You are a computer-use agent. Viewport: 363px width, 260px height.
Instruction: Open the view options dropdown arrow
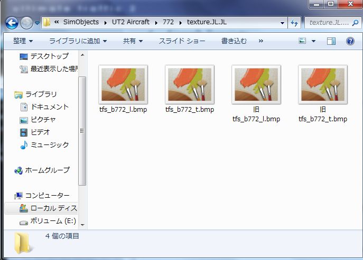point(313,41)
